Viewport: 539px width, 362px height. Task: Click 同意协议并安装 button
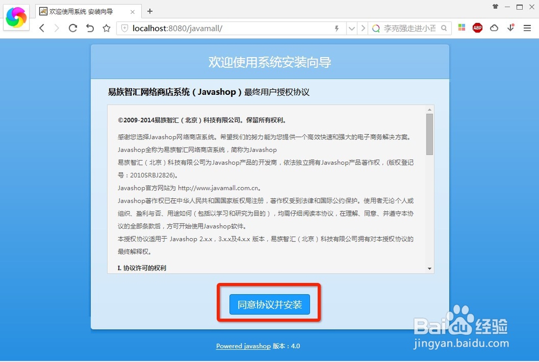click(x=269, y=304)
